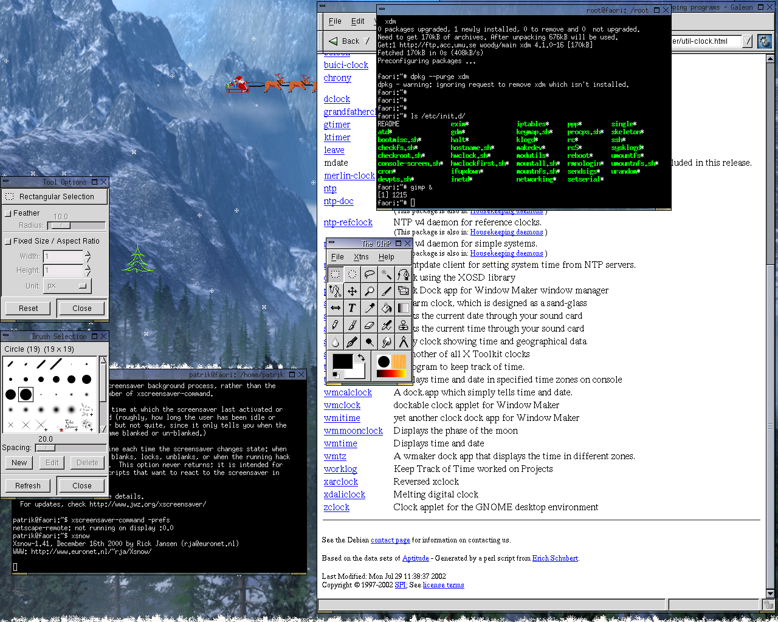This screenshot has height=622, width=778.
Task: Click the Brush Selection vertical scrollbar
Action: 103,394
